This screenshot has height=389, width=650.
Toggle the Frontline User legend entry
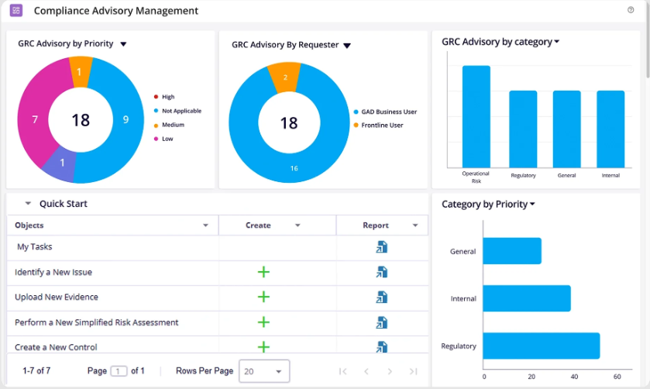(x=381, y=125)
